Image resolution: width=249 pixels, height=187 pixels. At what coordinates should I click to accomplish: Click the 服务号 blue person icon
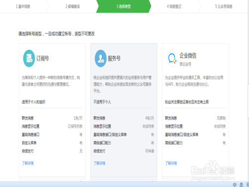click(x=101, y=58)
